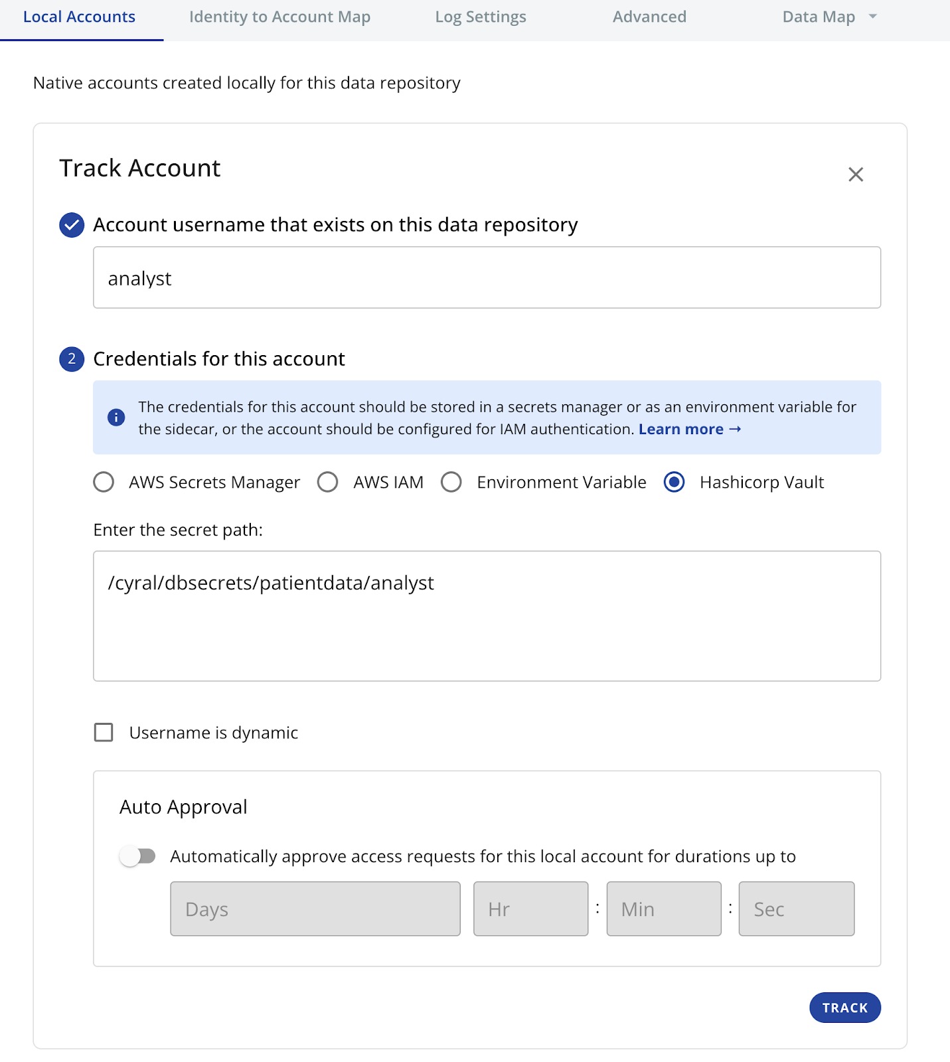Click 'Credentials for this account' heading

pos(219,359)
